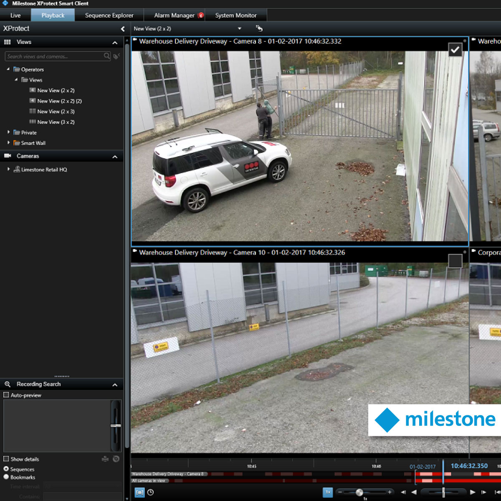Click the Private folder icon

click(17, 132)
